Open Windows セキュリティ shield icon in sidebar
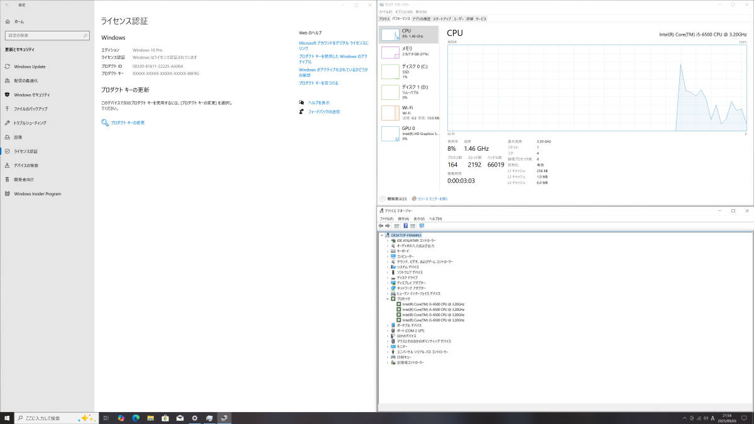 coord(7,95)
